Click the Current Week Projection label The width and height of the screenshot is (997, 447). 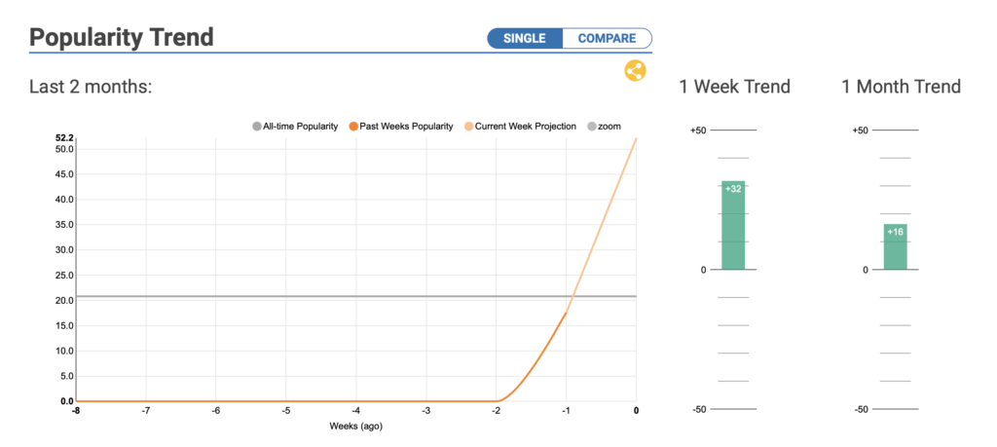click(x=526, y=127)
